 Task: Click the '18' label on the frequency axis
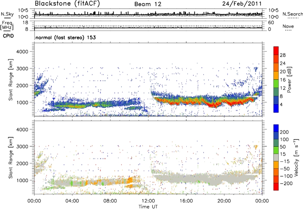click(x=25, y=23)
